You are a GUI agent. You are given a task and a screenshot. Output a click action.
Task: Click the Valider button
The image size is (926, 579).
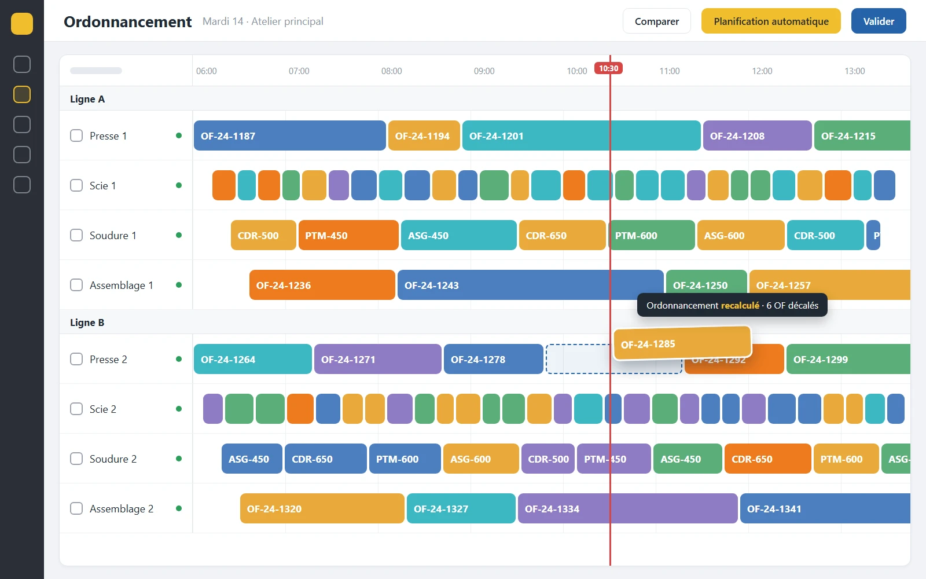coord(879,21)
